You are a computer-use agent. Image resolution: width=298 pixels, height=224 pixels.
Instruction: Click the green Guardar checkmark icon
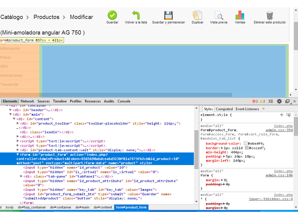112,15
